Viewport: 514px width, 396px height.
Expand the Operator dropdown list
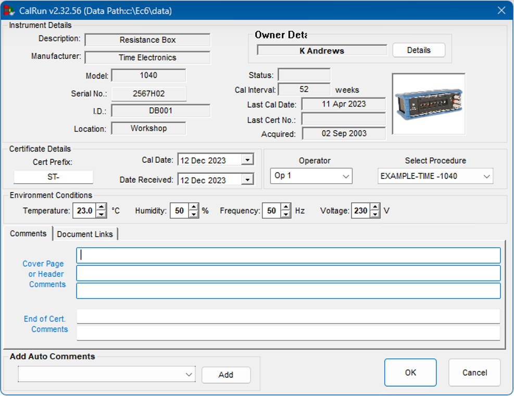point(346,176)
